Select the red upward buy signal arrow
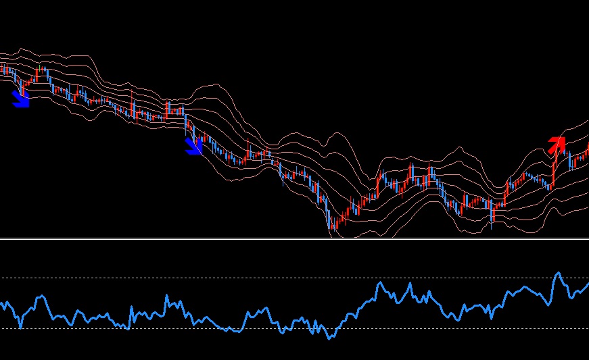 point(557,145)
